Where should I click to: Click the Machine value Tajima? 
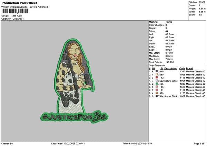click(x=168, y=22)
